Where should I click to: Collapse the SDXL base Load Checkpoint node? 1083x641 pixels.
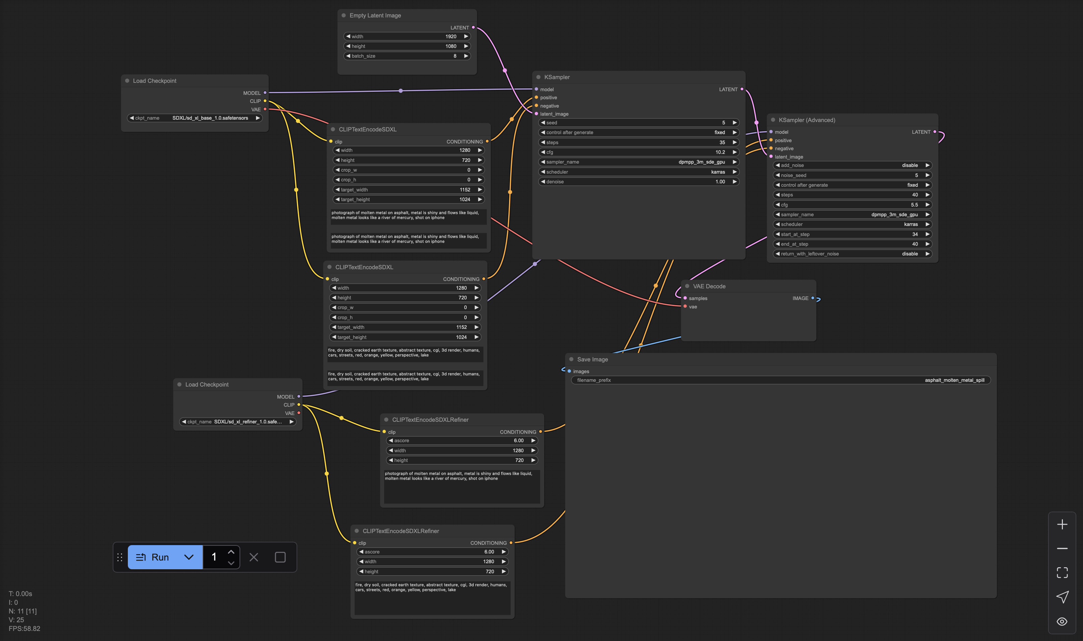[x=127, y=81]
